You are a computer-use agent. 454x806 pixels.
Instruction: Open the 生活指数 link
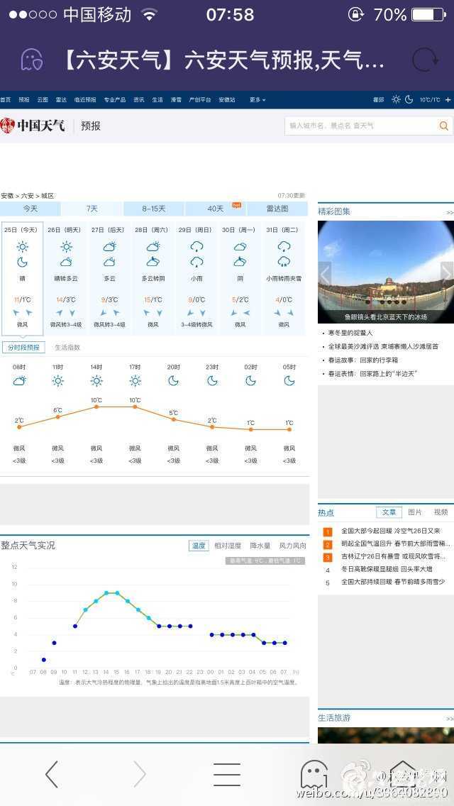click(x=67, y=348)
